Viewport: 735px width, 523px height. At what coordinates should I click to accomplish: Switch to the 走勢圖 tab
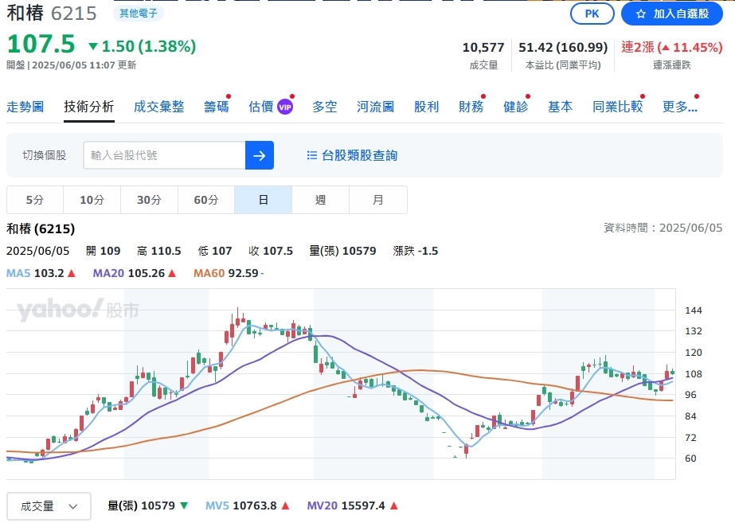(x=25, y=106)
